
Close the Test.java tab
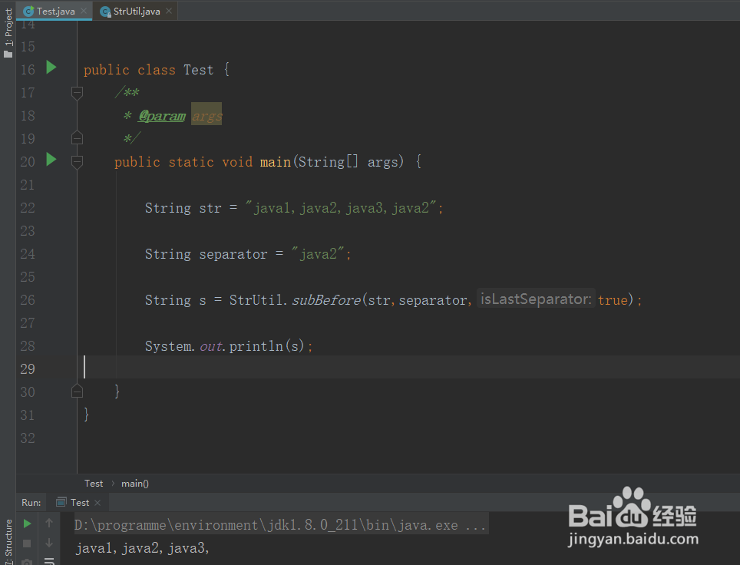point(84,11)
